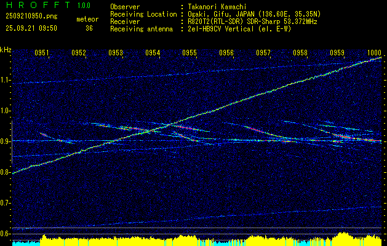Image resolution: width=387 pixels, height=246 pixels.
Task: Click the 0.7 kHz axis label
Action: point(5,203)
